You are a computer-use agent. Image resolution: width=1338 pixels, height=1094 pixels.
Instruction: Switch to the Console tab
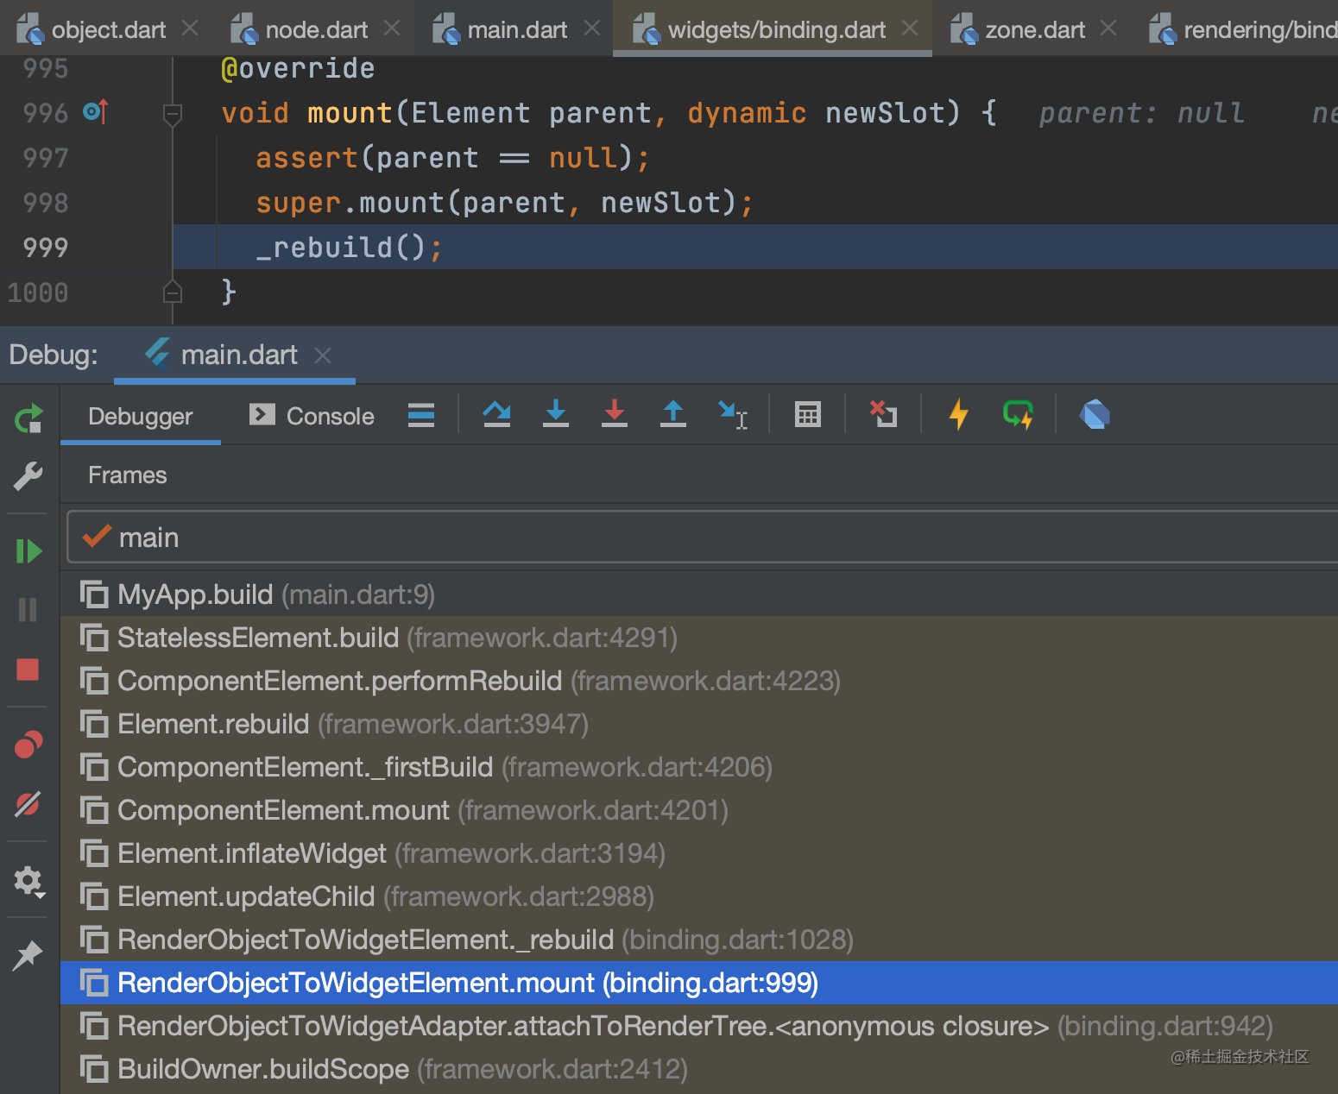click(x=312, y=416)
